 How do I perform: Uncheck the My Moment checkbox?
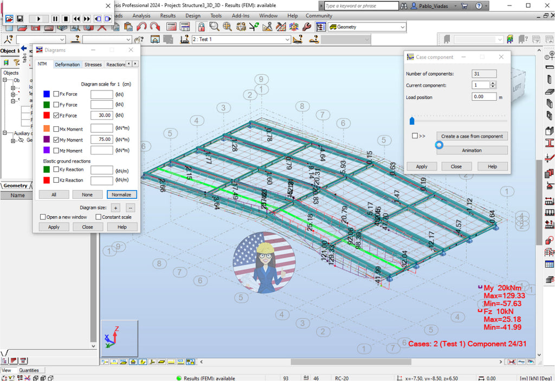click(56, 140)
